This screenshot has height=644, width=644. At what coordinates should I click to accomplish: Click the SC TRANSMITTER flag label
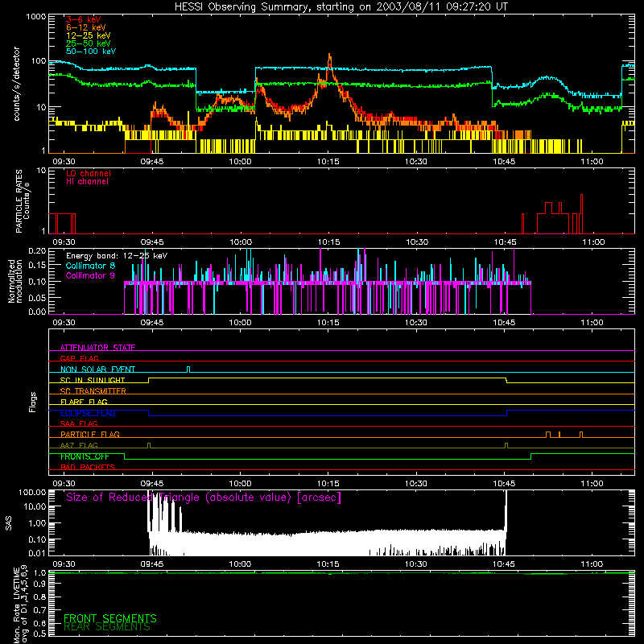coord(93,391)
